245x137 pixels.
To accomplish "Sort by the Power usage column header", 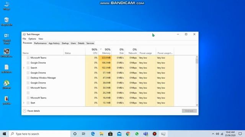I will tap(147, 51).
